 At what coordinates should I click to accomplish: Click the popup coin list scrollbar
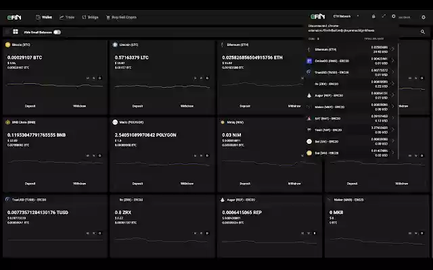398,101
